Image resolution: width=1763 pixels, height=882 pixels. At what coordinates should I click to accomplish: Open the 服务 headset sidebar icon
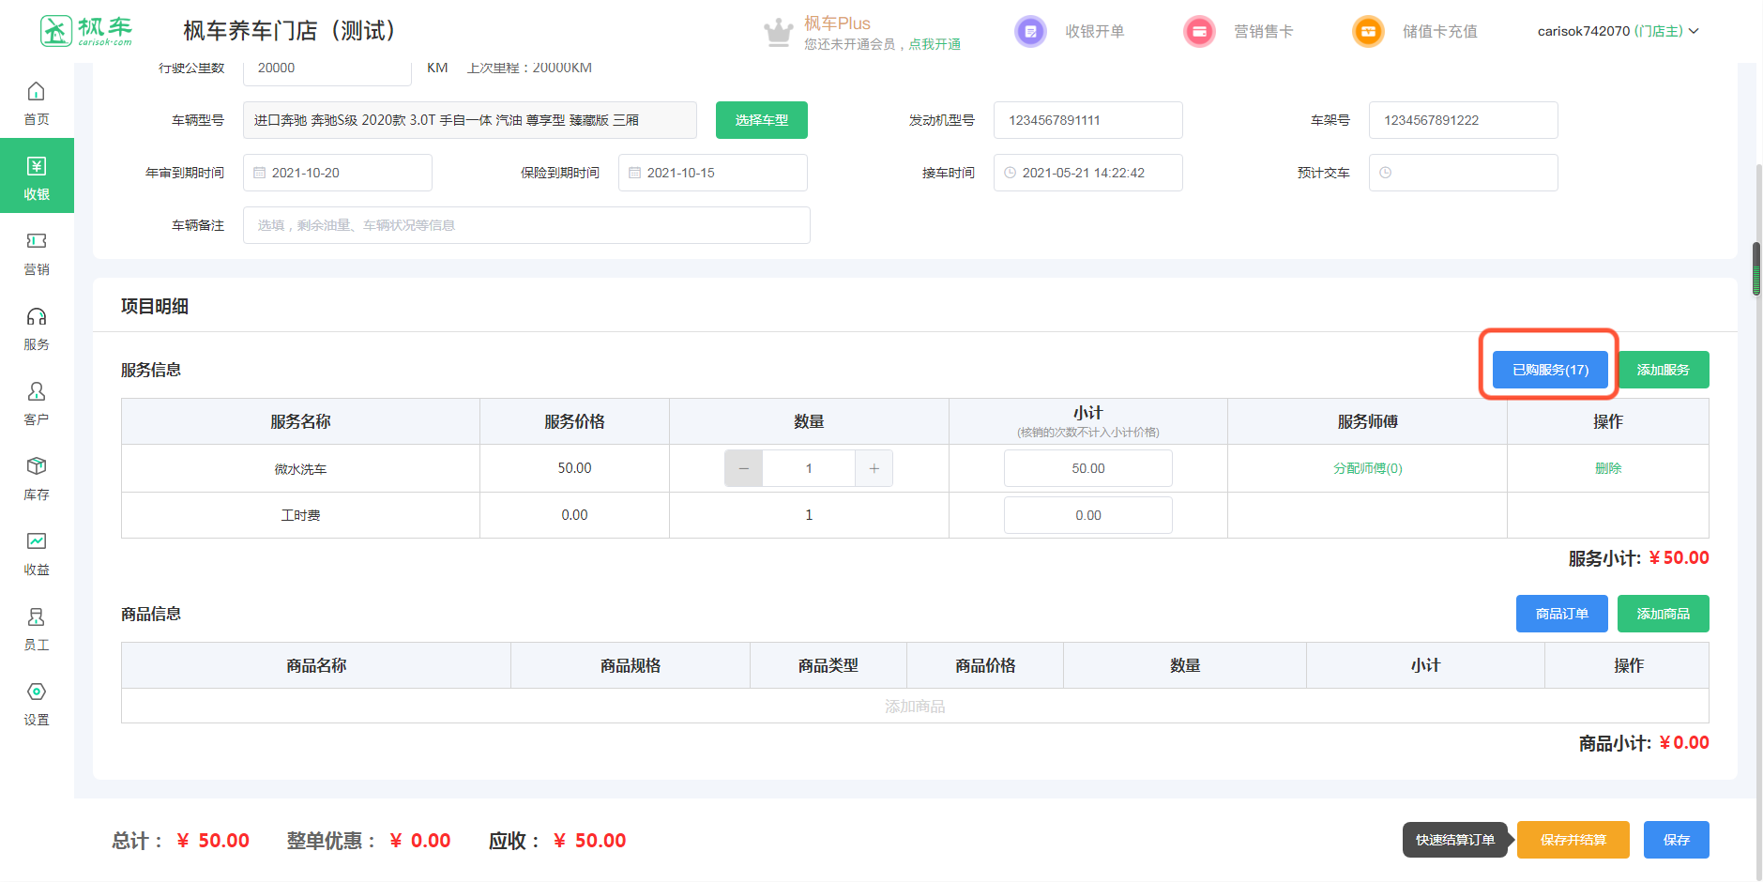coord(37,317)
